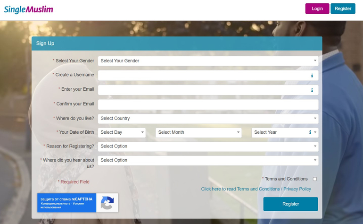
Task: Open the Select Your Gender dropdown
Action: 208,61
